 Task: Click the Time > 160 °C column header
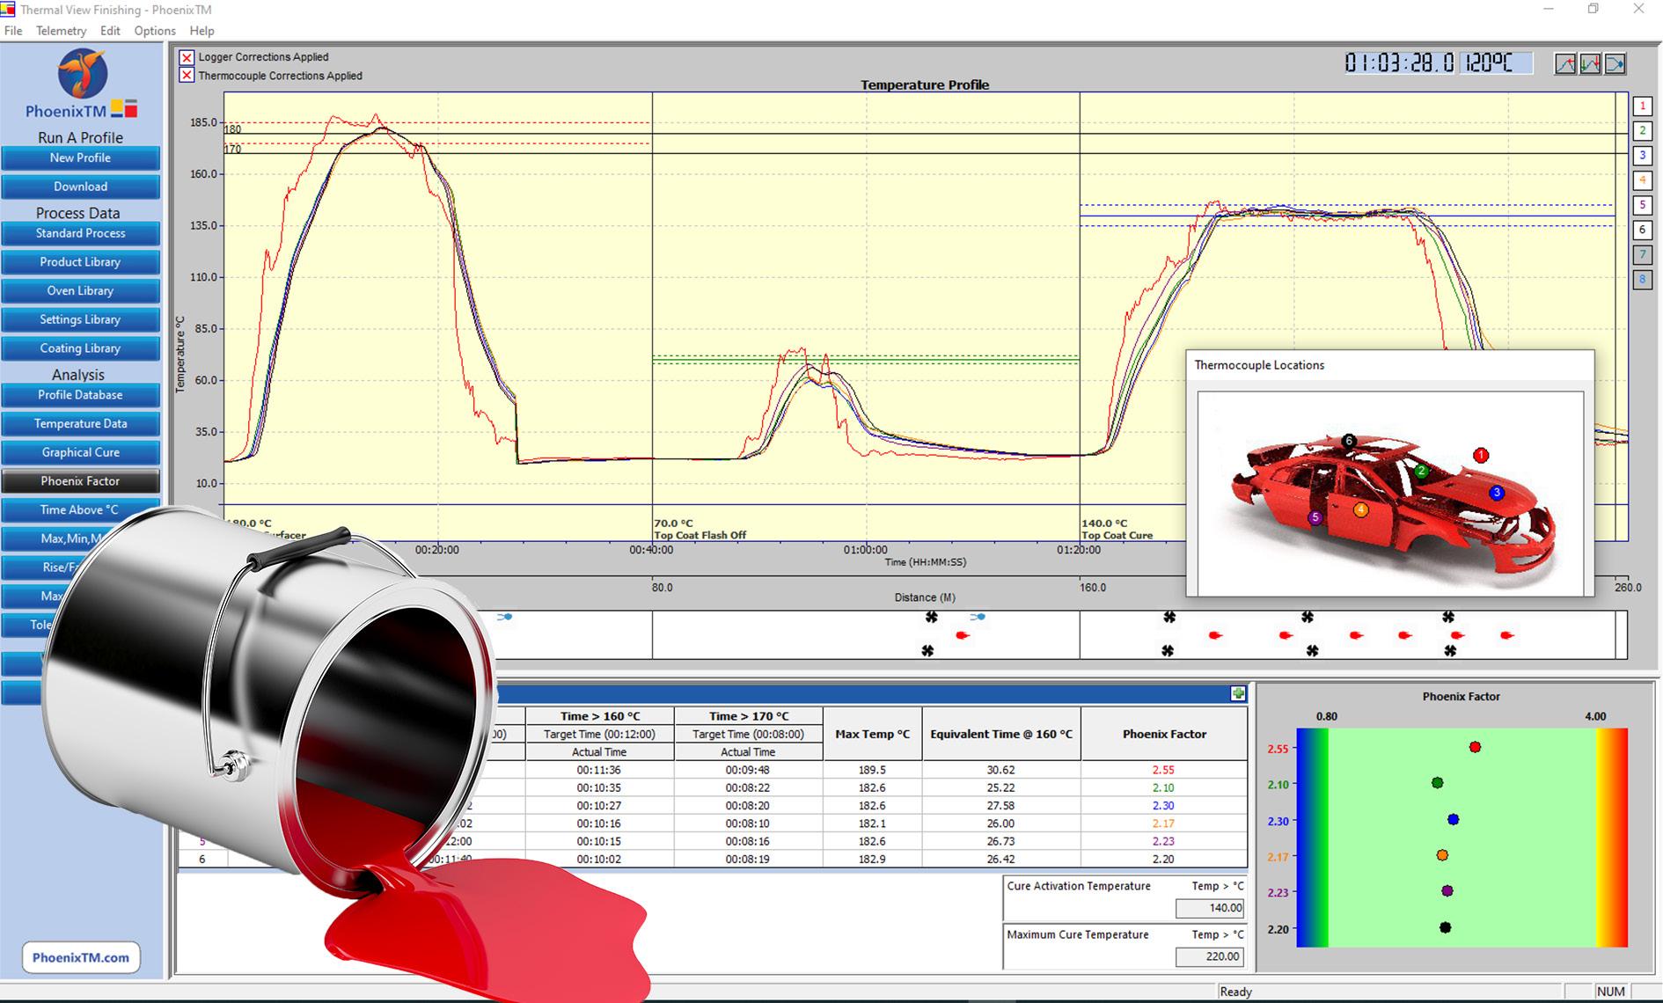600,716
